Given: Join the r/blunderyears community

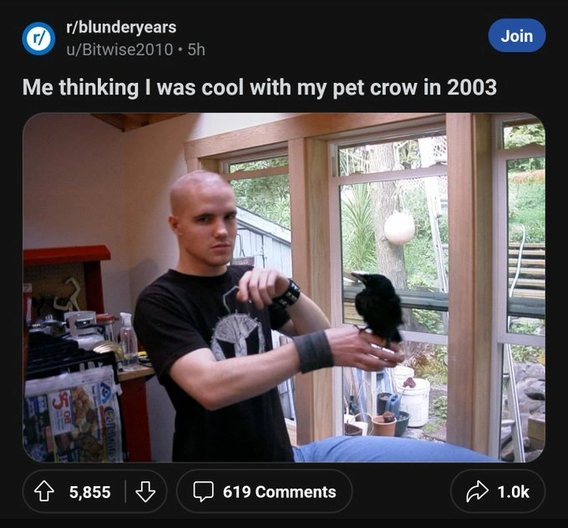Looking at the screenshot, I should coord(516,36).
